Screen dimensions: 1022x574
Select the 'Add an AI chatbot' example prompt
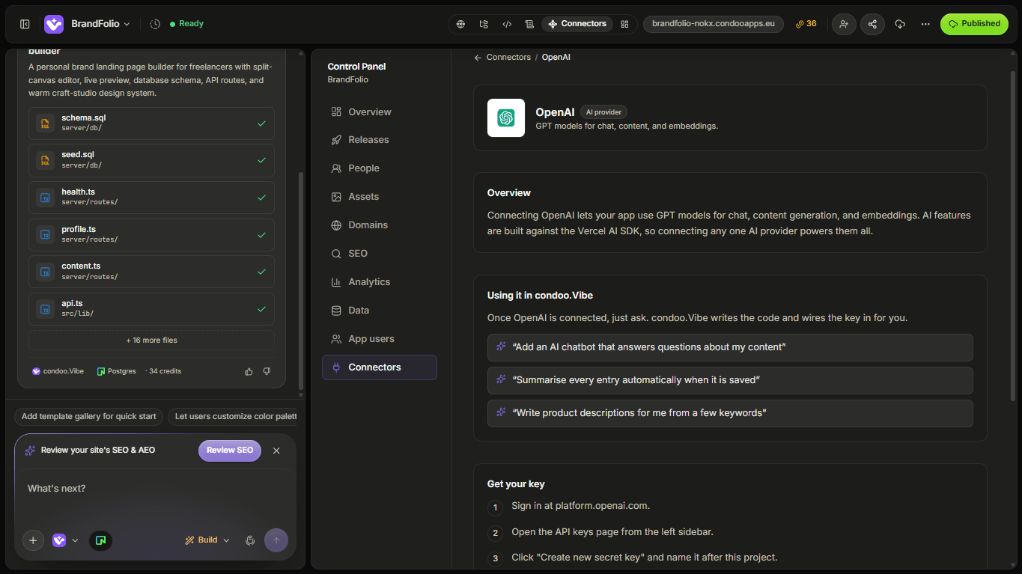coord(730,347)
